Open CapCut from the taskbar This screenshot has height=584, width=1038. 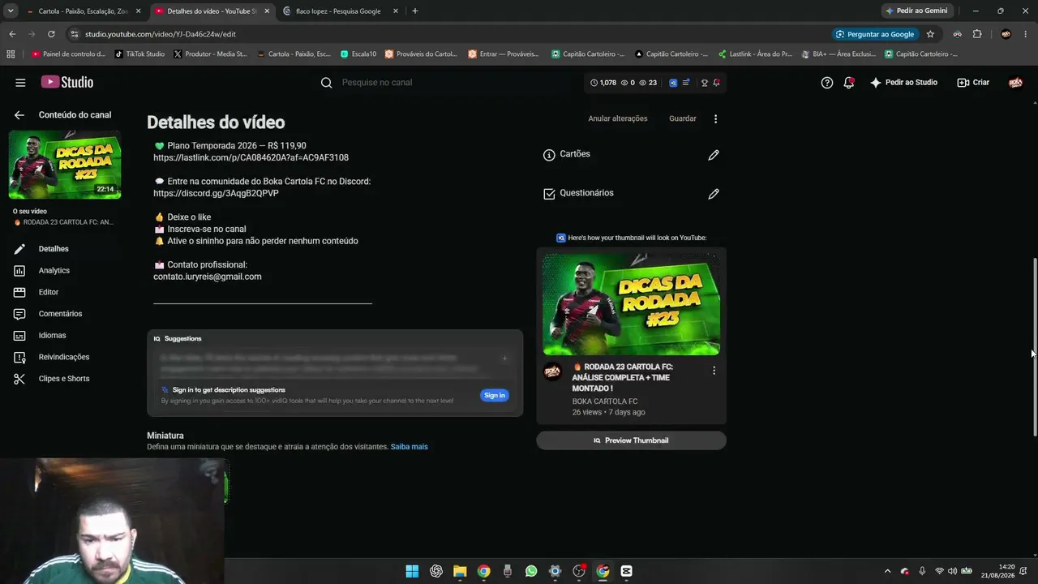point(626,571)
